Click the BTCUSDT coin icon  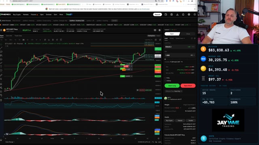click(4, 30)
